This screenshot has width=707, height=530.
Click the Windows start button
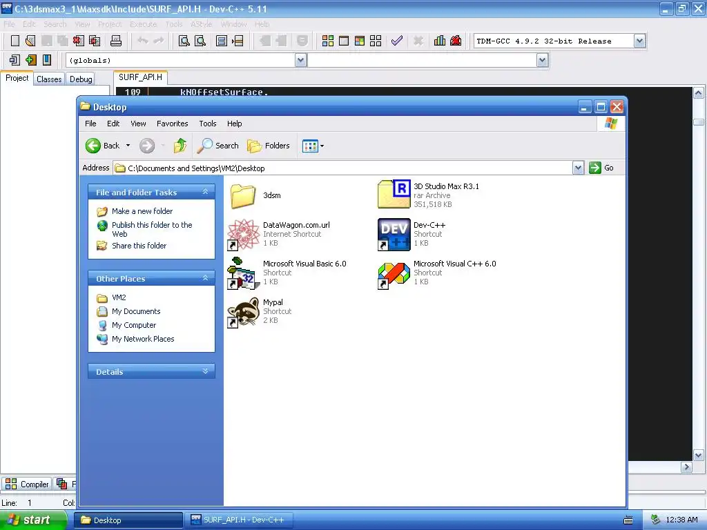pos(32,520)
